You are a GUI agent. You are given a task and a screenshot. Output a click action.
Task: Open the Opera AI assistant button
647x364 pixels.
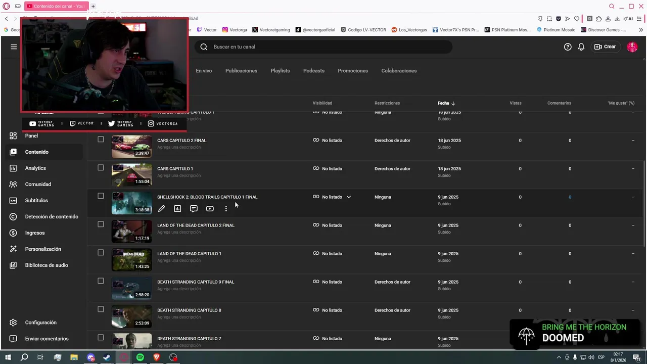(x=628, y=19)
